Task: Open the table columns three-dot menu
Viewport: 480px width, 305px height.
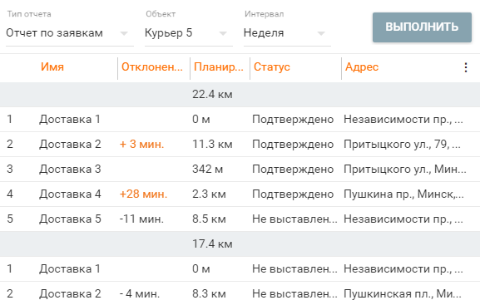Action: click(465, 67)
